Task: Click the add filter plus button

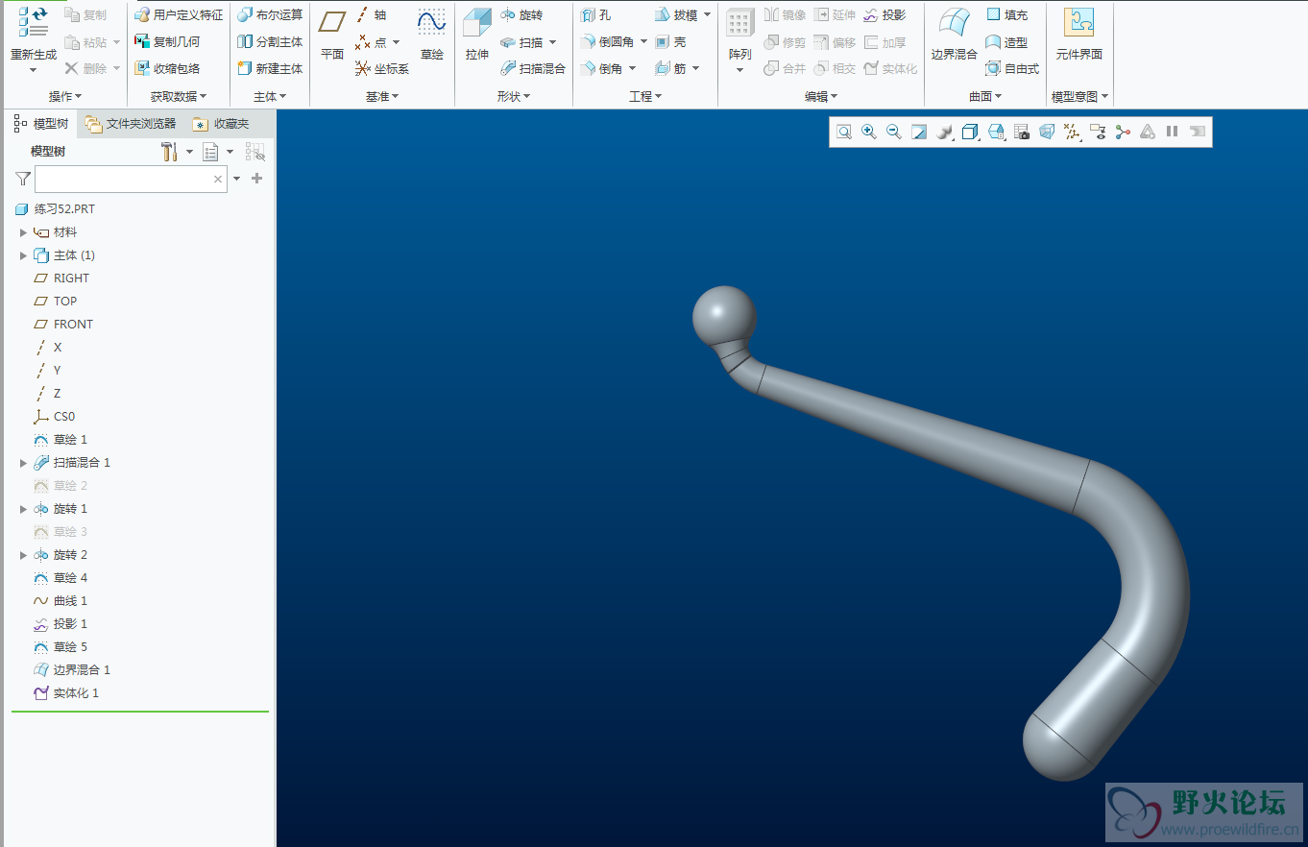Action: click(x=256, y=179)
